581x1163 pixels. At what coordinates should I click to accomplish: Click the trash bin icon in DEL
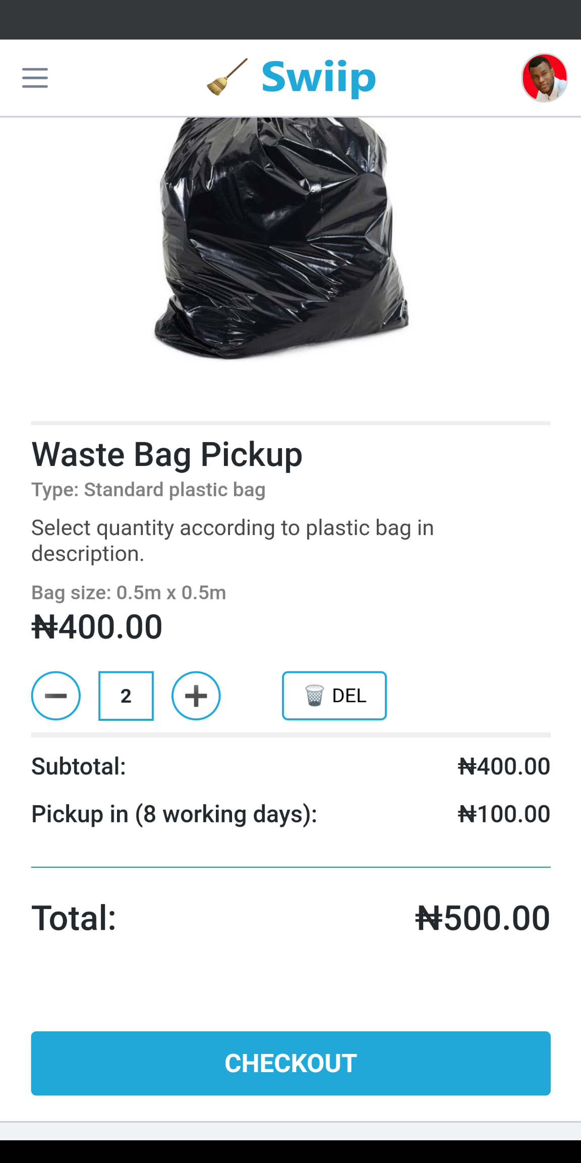(314, 696)
